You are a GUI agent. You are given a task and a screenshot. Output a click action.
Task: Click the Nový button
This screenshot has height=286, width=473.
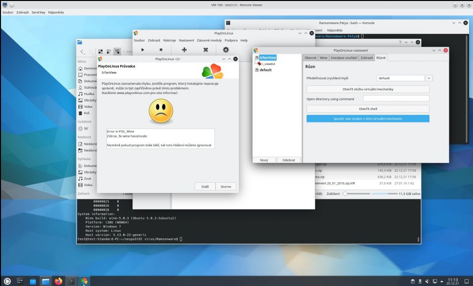264,160
